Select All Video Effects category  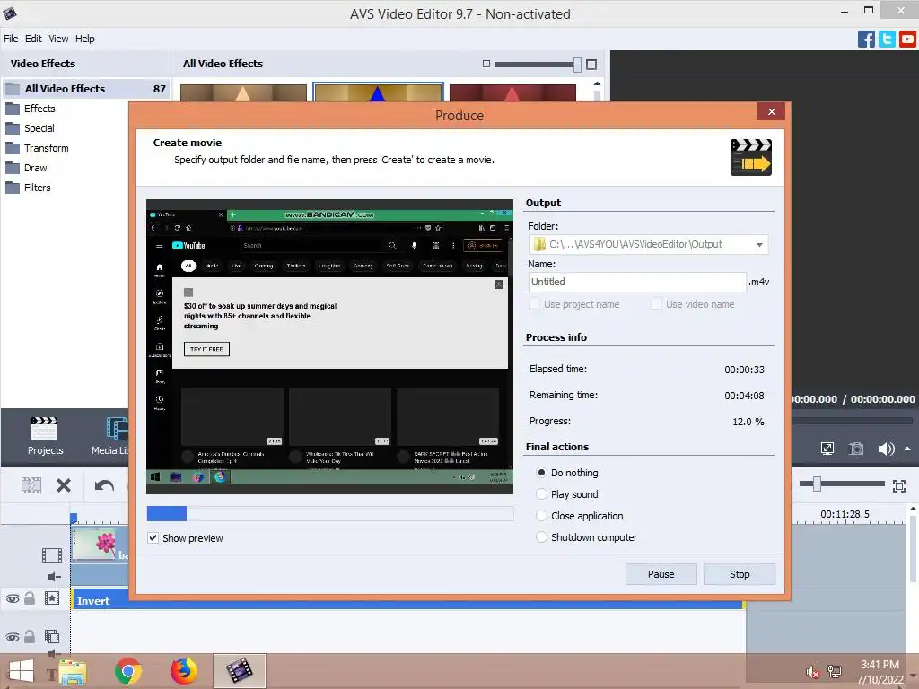(x=86, y=89)
